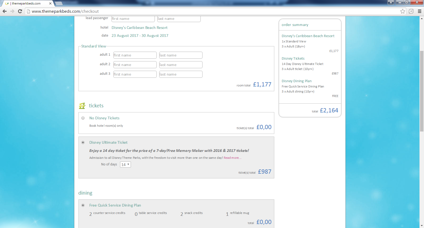Viewport: 424px width, 228px height.
Task: Select the No Disney Tickets option
Action: click(83, 118)
